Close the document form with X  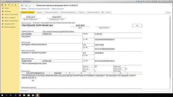(171, 5)
